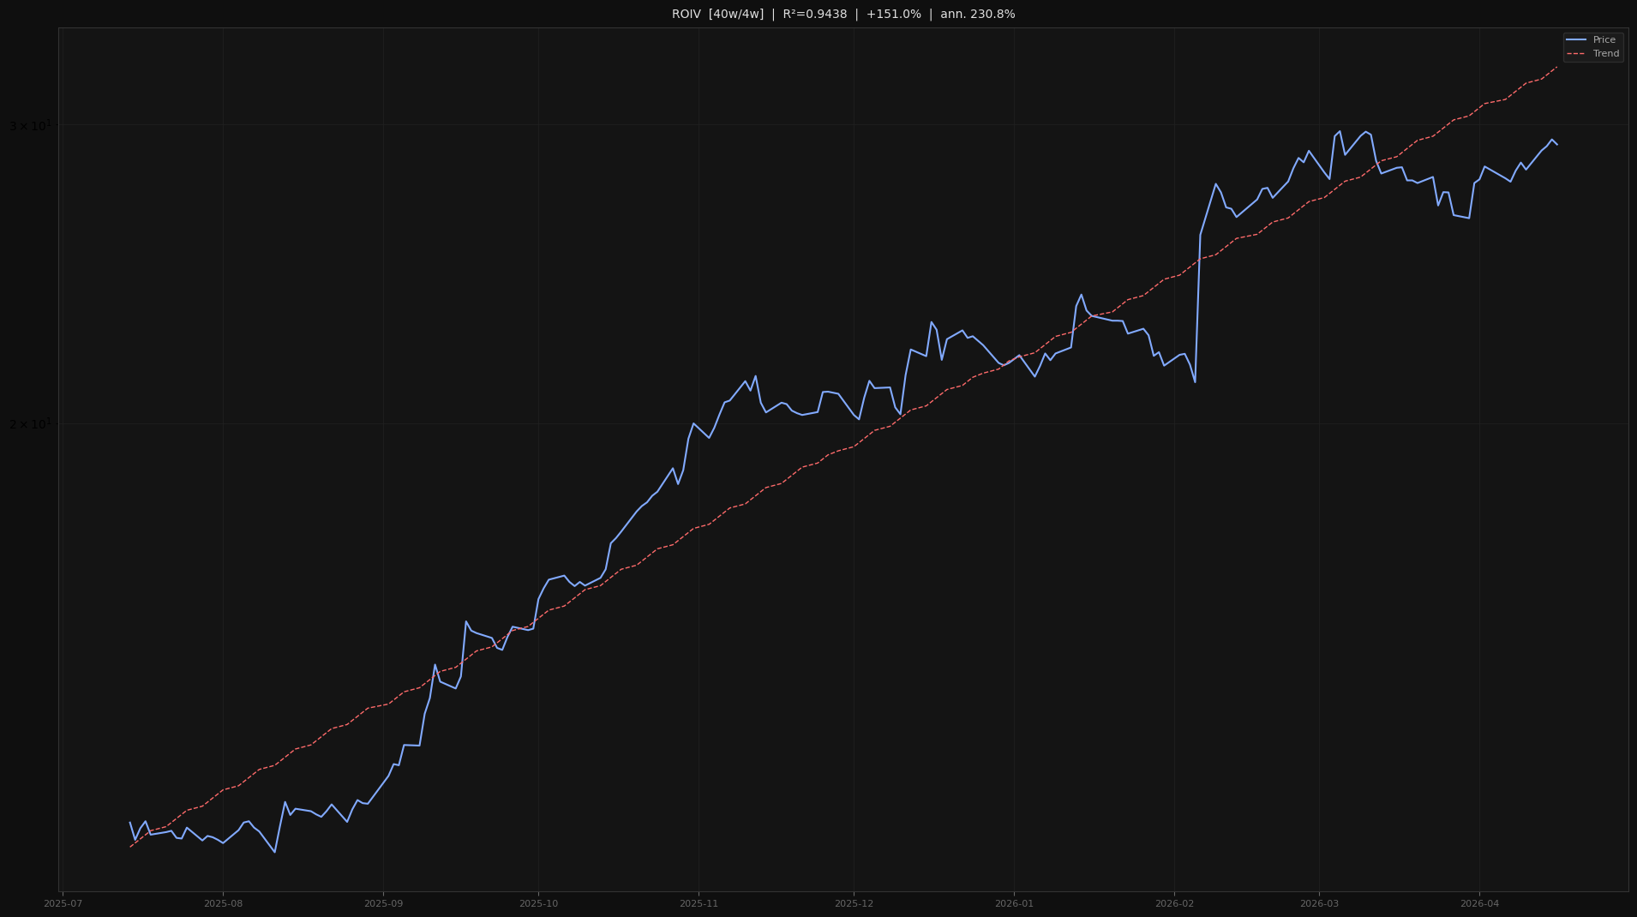
Task: Select the blue Price line swatch in legend
Action: click(1576, 40)
